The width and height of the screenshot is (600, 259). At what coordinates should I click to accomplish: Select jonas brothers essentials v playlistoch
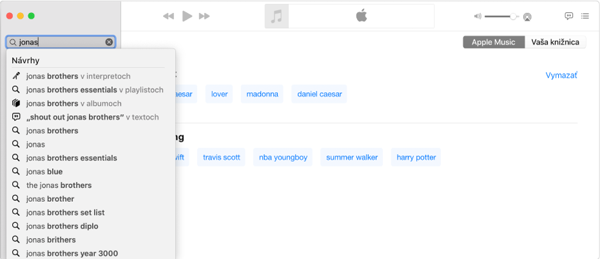pyautogui.click(x=95, y=90)
